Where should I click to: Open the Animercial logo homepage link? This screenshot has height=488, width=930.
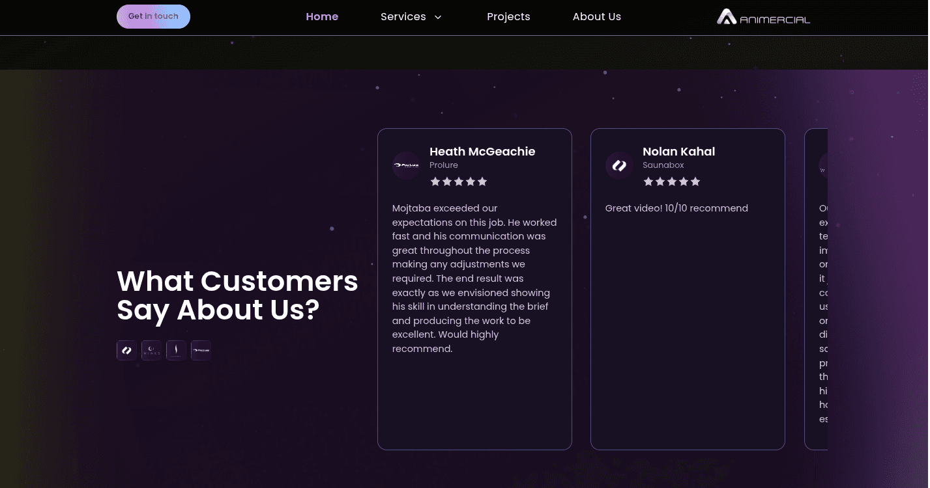point(763,17)
